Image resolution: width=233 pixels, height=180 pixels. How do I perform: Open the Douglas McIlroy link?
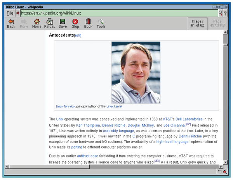(141, 126)
